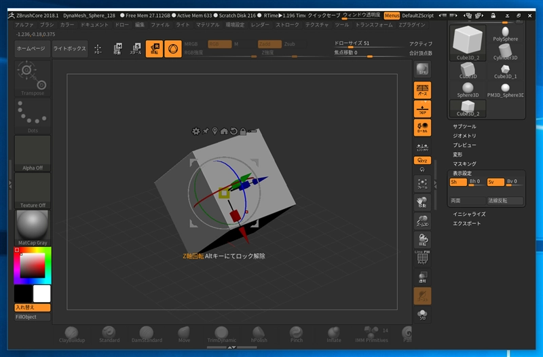543x357 pixels.
Task: Select the hPolish brush
Action: click(x=259, y=335)
